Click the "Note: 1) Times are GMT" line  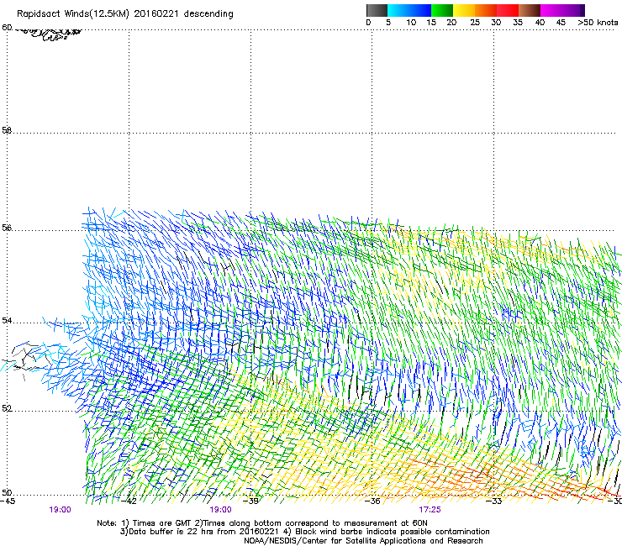262,523
